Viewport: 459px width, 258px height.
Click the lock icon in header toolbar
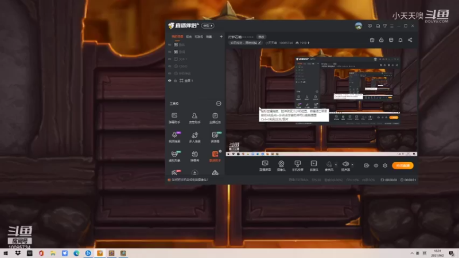pyautogui.click(x=381, y=40)
